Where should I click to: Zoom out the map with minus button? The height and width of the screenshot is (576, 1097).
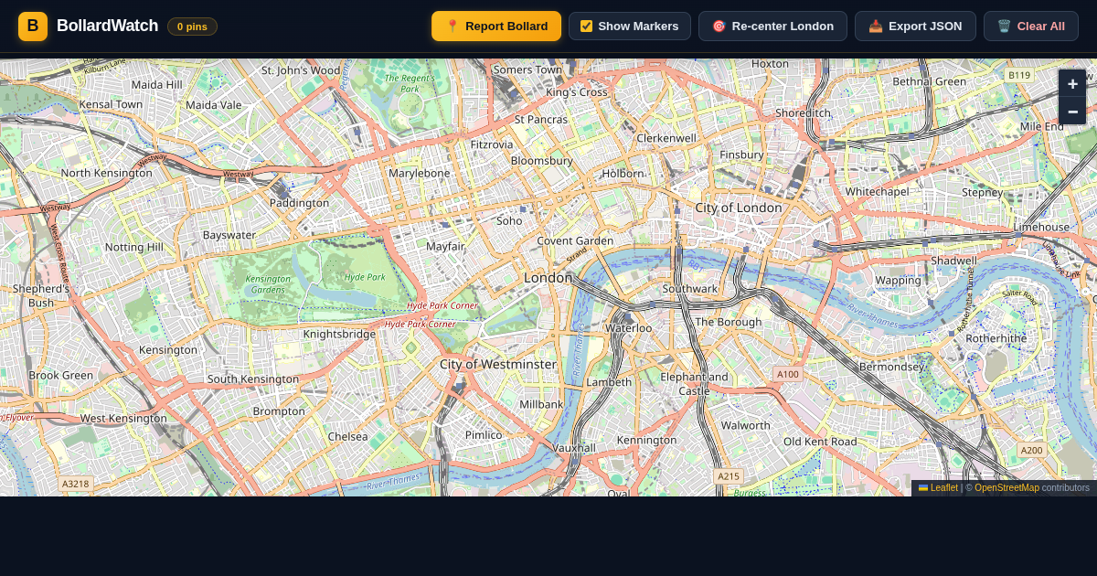(1072, 111)
